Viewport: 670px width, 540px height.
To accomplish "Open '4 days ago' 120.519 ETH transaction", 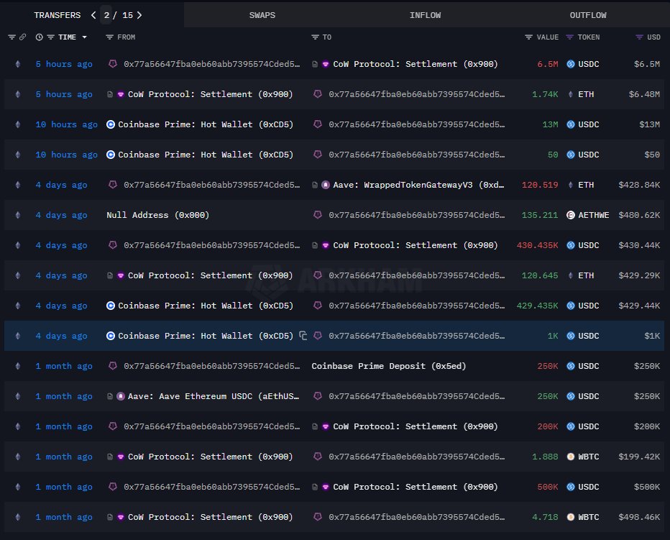I will [x=61, y=185].
